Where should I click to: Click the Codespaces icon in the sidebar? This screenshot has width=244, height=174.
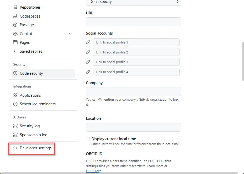point(15,16)
